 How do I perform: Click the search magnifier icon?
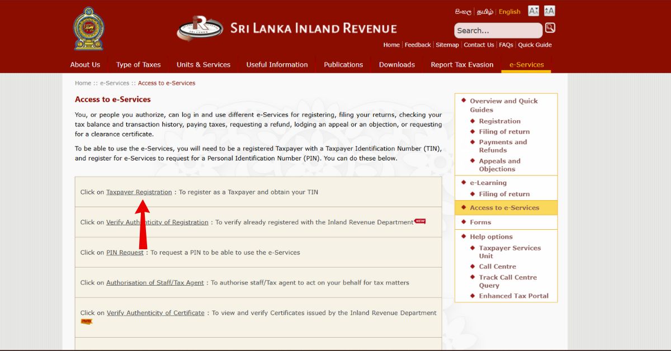(549, 28)
